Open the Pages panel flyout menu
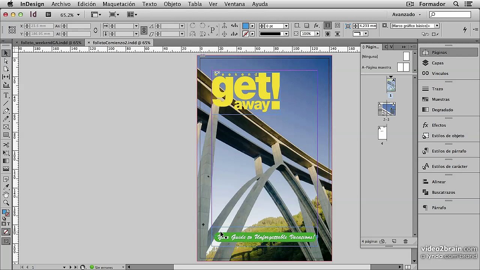Screen dimensions: 480x270 pos(413,47)
